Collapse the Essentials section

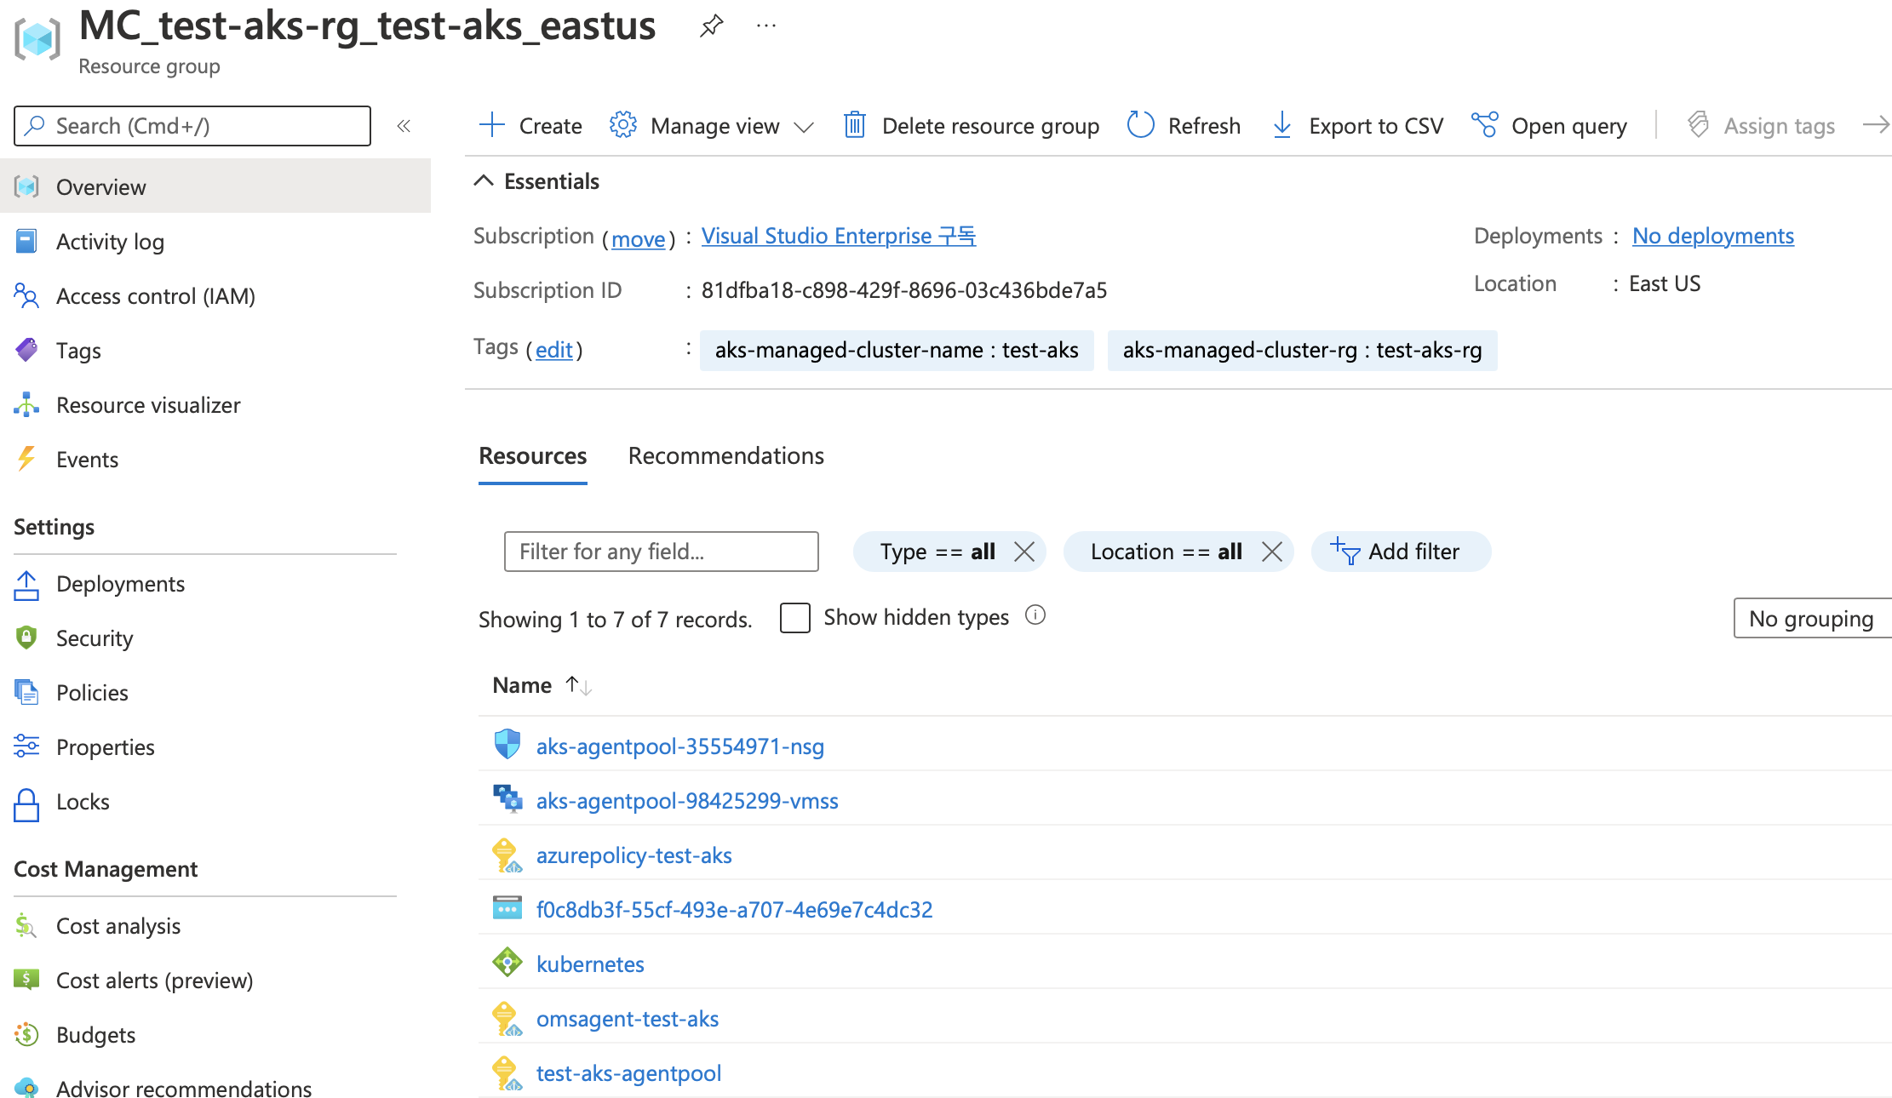point(484,181)
